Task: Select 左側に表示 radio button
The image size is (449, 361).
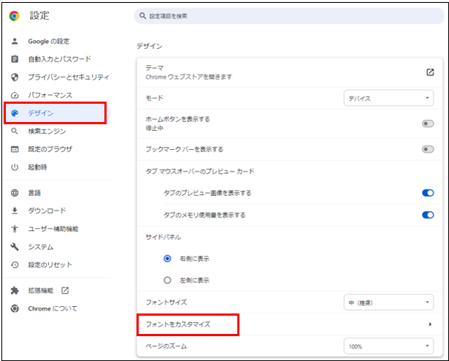Action: click(x=167, y=280)
